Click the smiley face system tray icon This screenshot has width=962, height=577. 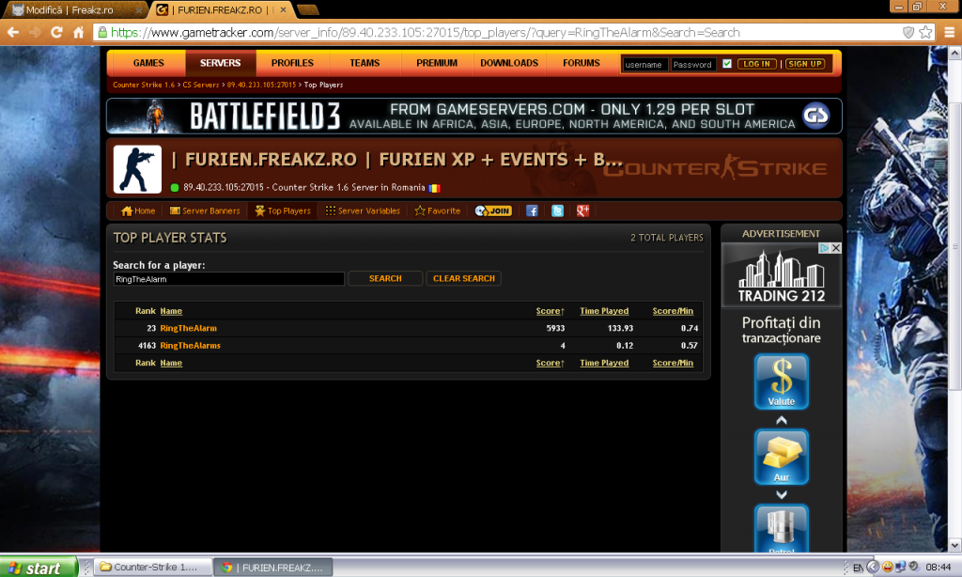887,568
